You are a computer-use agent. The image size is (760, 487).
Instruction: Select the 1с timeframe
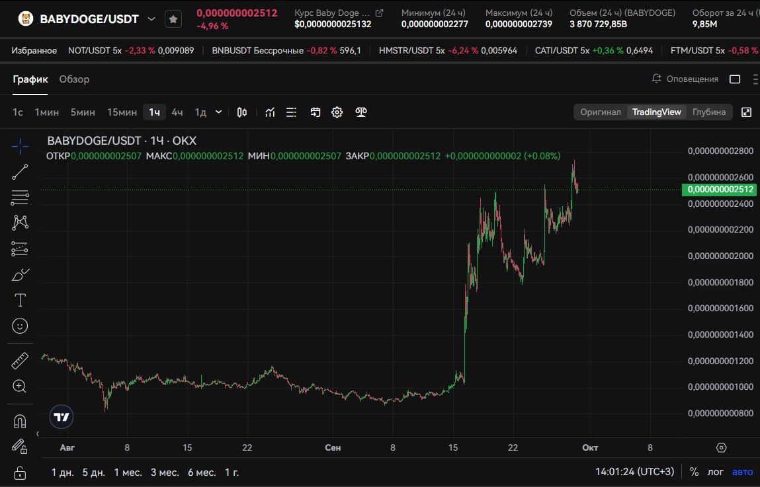[18, 112]
